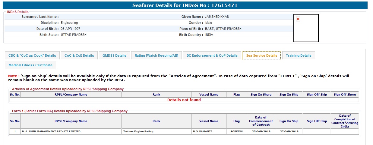Click the 27-JAN-2019 sign on ship date
Screen dimensions: 373x145
[x=289, y=131]
